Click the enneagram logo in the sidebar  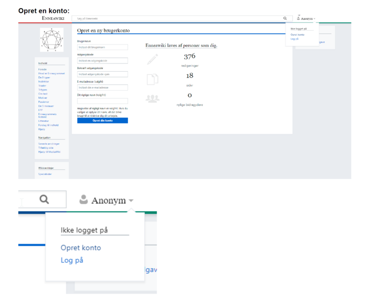(x=52, y=40)
